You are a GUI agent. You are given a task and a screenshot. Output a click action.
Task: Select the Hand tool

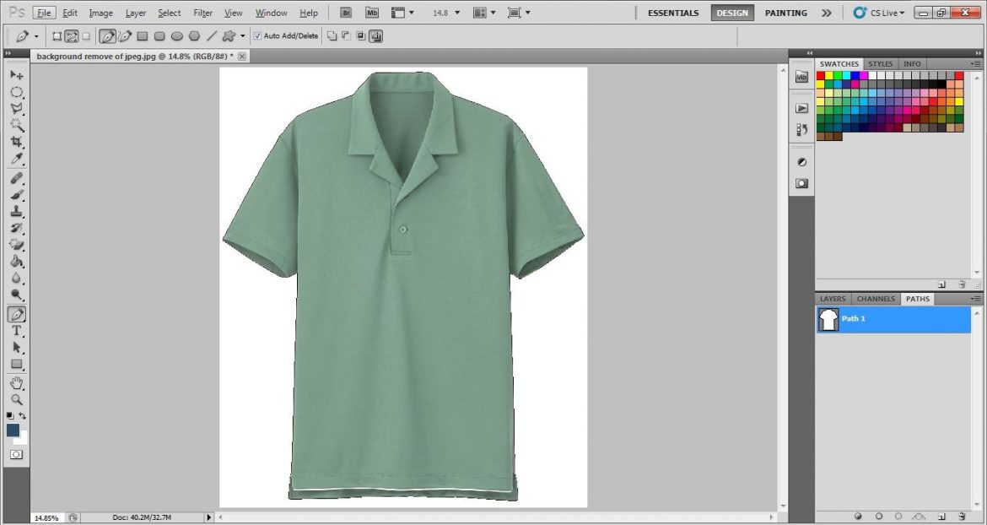pos(16,382)
